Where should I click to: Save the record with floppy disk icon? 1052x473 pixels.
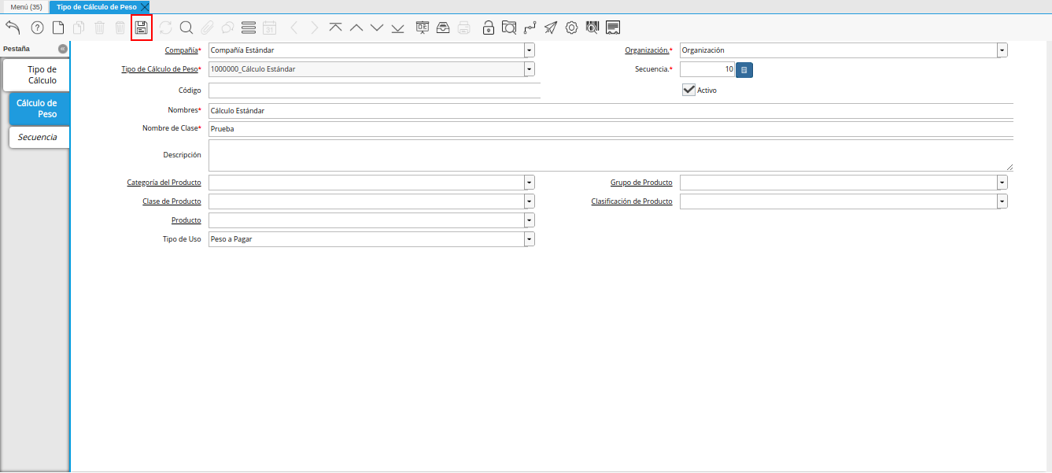click(x=142, y=28)
